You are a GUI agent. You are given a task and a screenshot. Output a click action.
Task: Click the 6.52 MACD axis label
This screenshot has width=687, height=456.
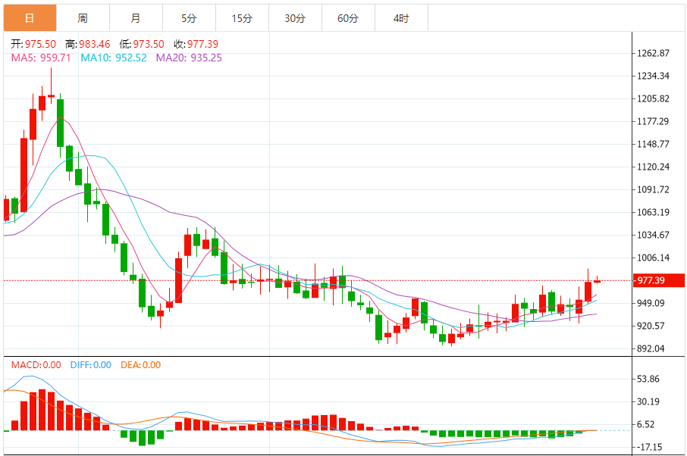[x=646, y=424]
